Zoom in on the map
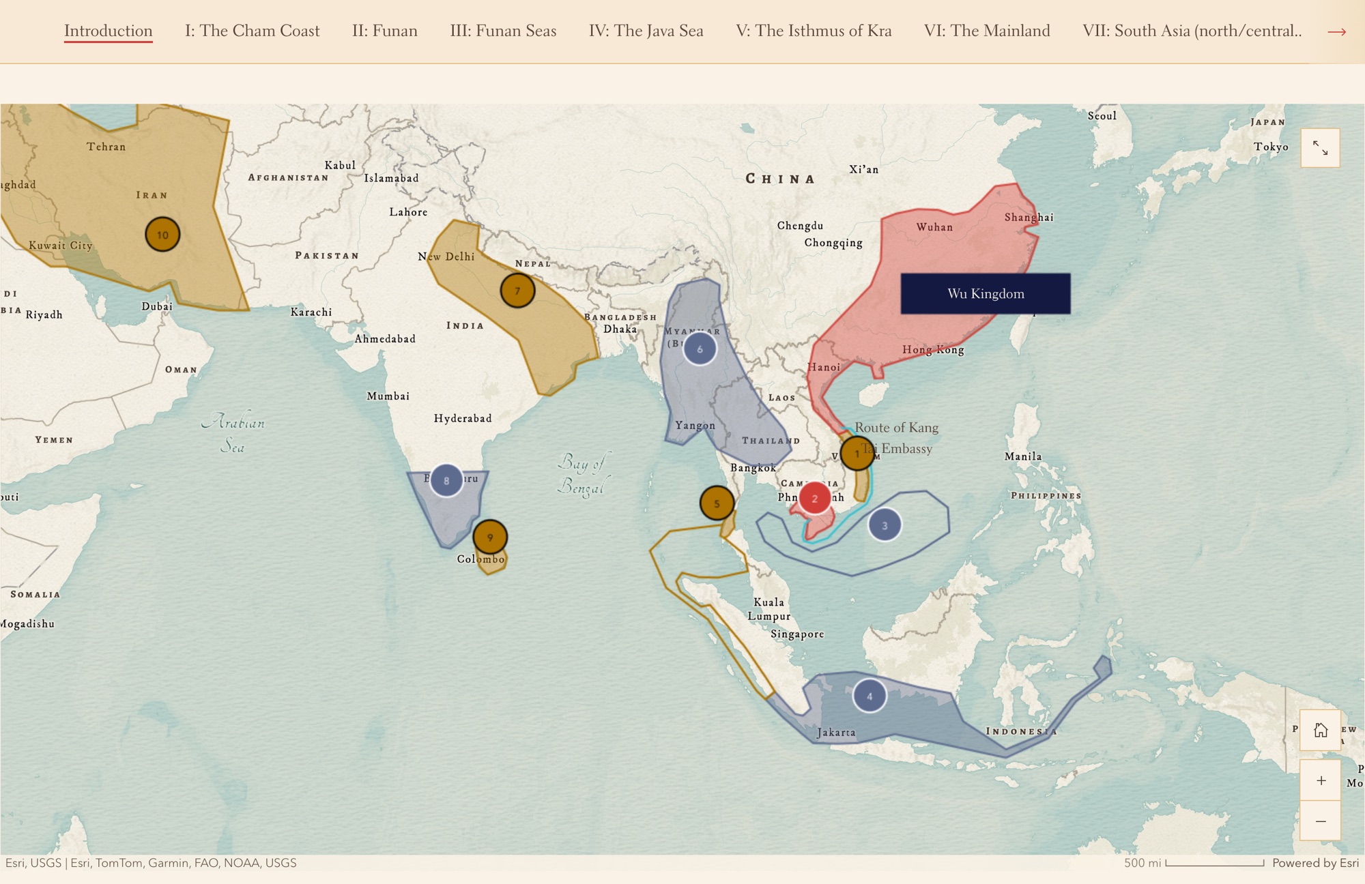This screenshot has height=884, width=1365. click(1320, 780)
